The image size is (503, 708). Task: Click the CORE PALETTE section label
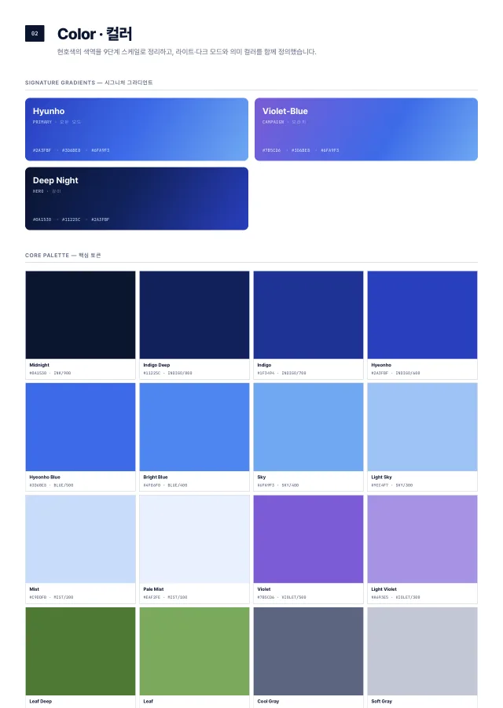tap(63, 255)
